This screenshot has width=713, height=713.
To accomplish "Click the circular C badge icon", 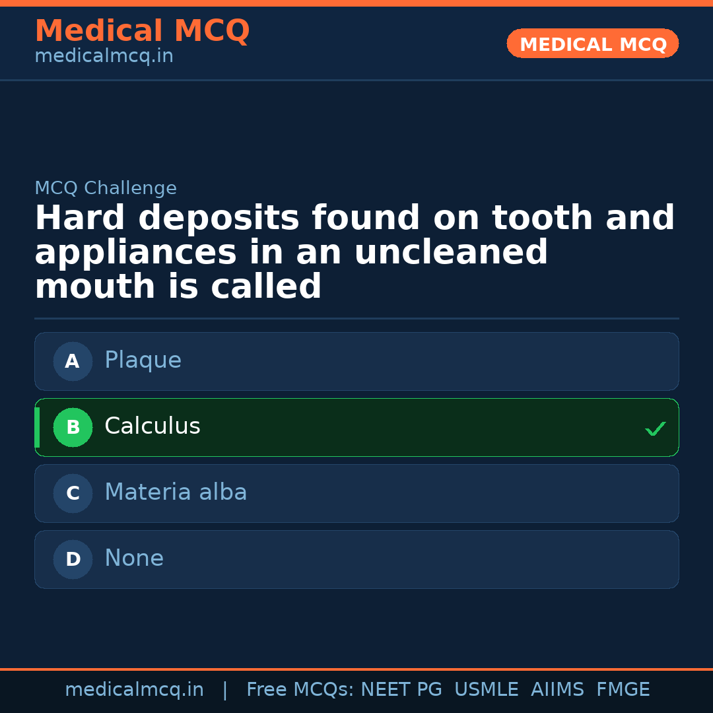I will (73, 493).
